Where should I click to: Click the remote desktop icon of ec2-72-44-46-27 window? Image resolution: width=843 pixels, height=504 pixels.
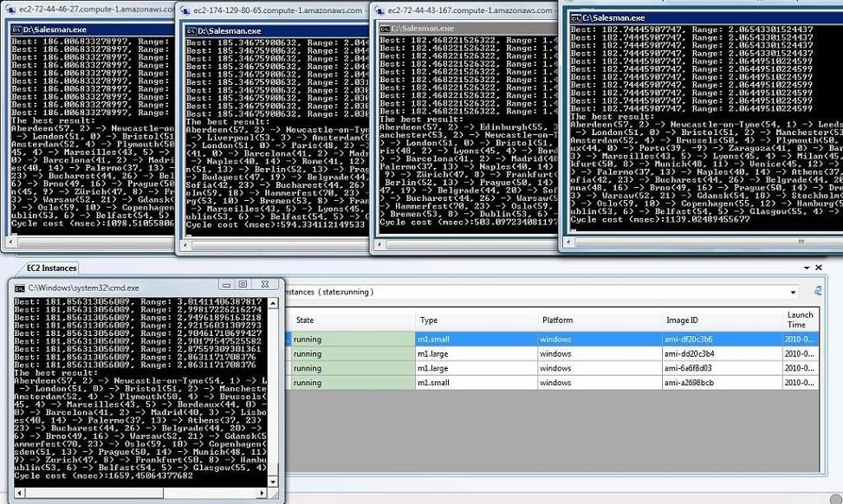(10, 10)
